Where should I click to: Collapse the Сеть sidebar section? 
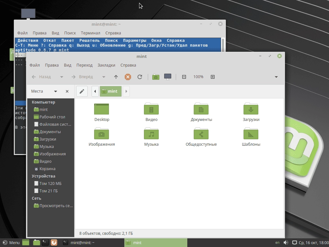coord(36,198)
